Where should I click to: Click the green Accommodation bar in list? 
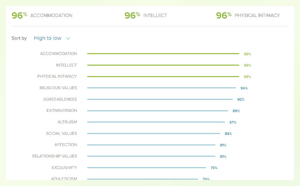163,53
